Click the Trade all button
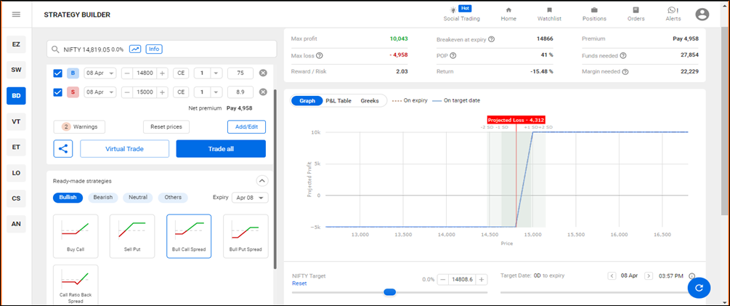This screenshot has width=730, height=306. [221, 148]
